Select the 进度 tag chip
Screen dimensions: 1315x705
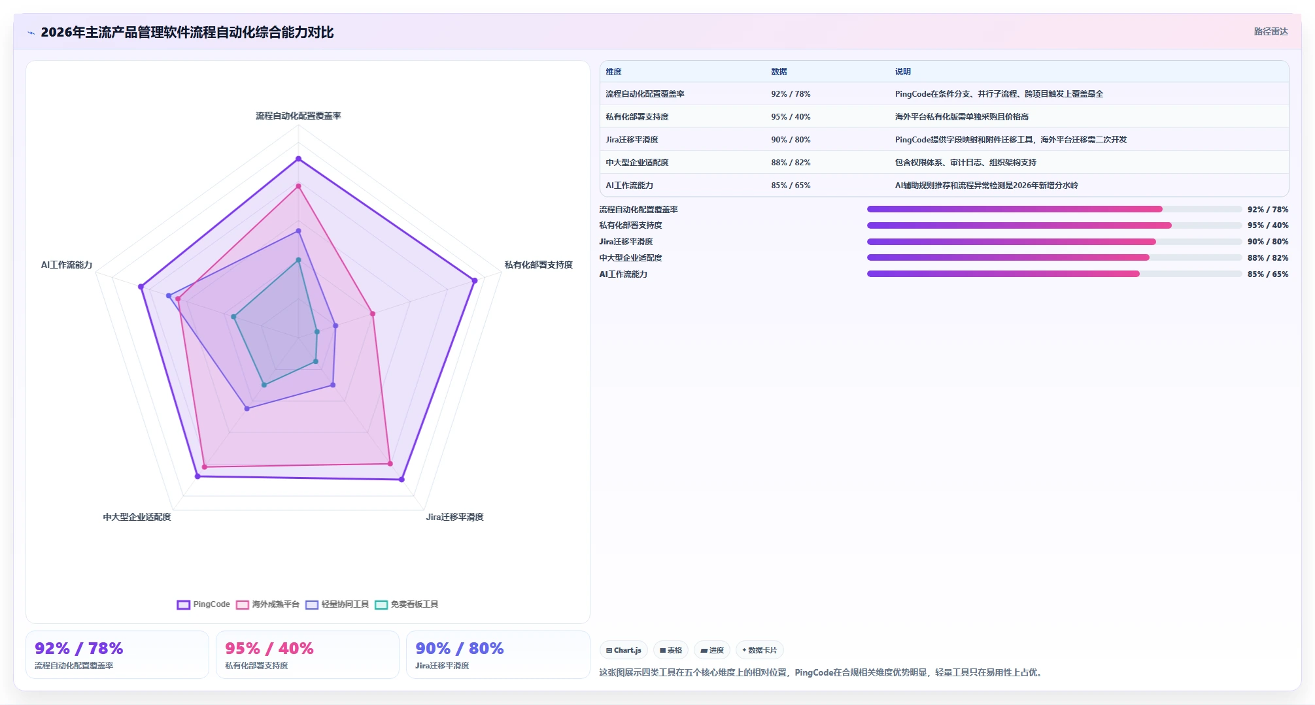[x=711, y=650]
